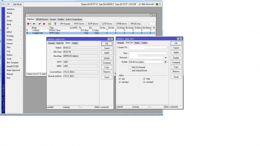Expand the Routing submenu in sidebar
260x146 pixels.
pos(21,36)
